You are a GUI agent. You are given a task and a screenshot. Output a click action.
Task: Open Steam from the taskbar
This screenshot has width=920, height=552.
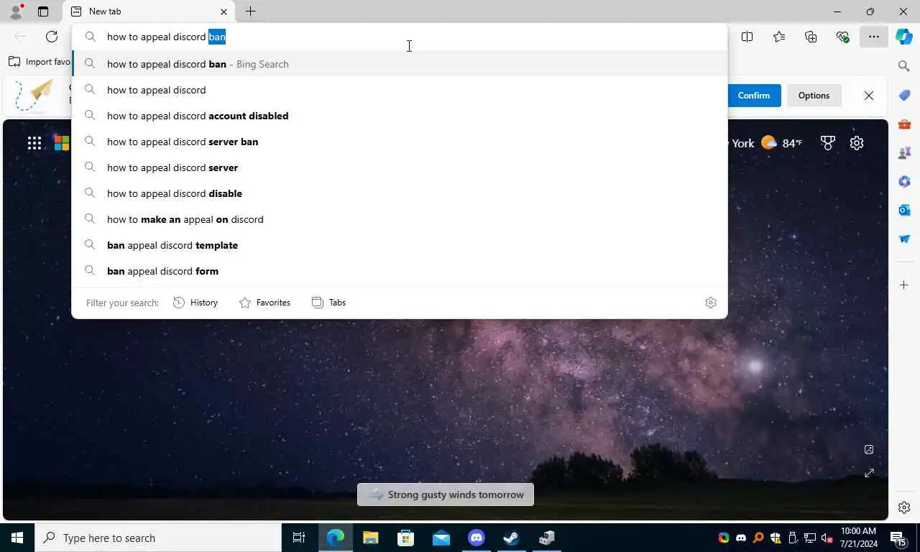pos(511,538)
